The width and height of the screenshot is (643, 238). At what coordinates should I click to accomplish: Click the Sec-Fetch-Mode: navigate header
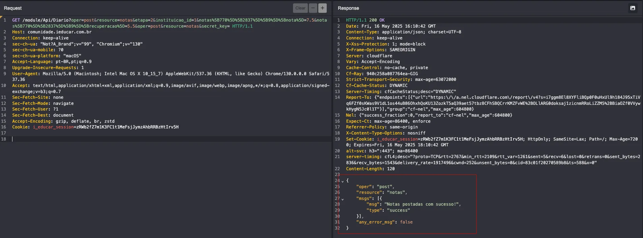[43, 103]
